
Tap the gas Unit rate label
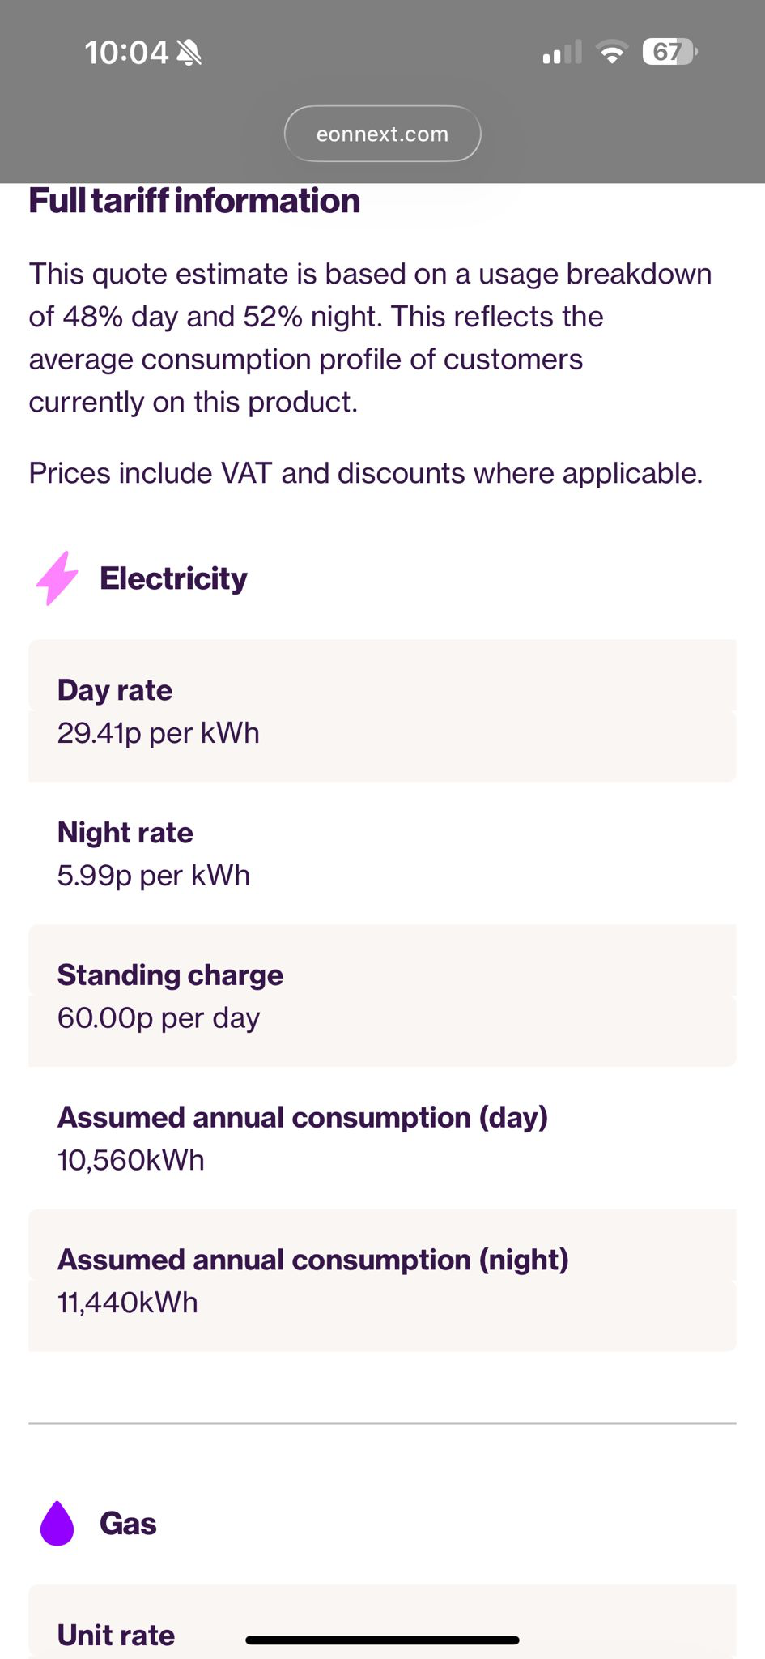click(116, 1635)
